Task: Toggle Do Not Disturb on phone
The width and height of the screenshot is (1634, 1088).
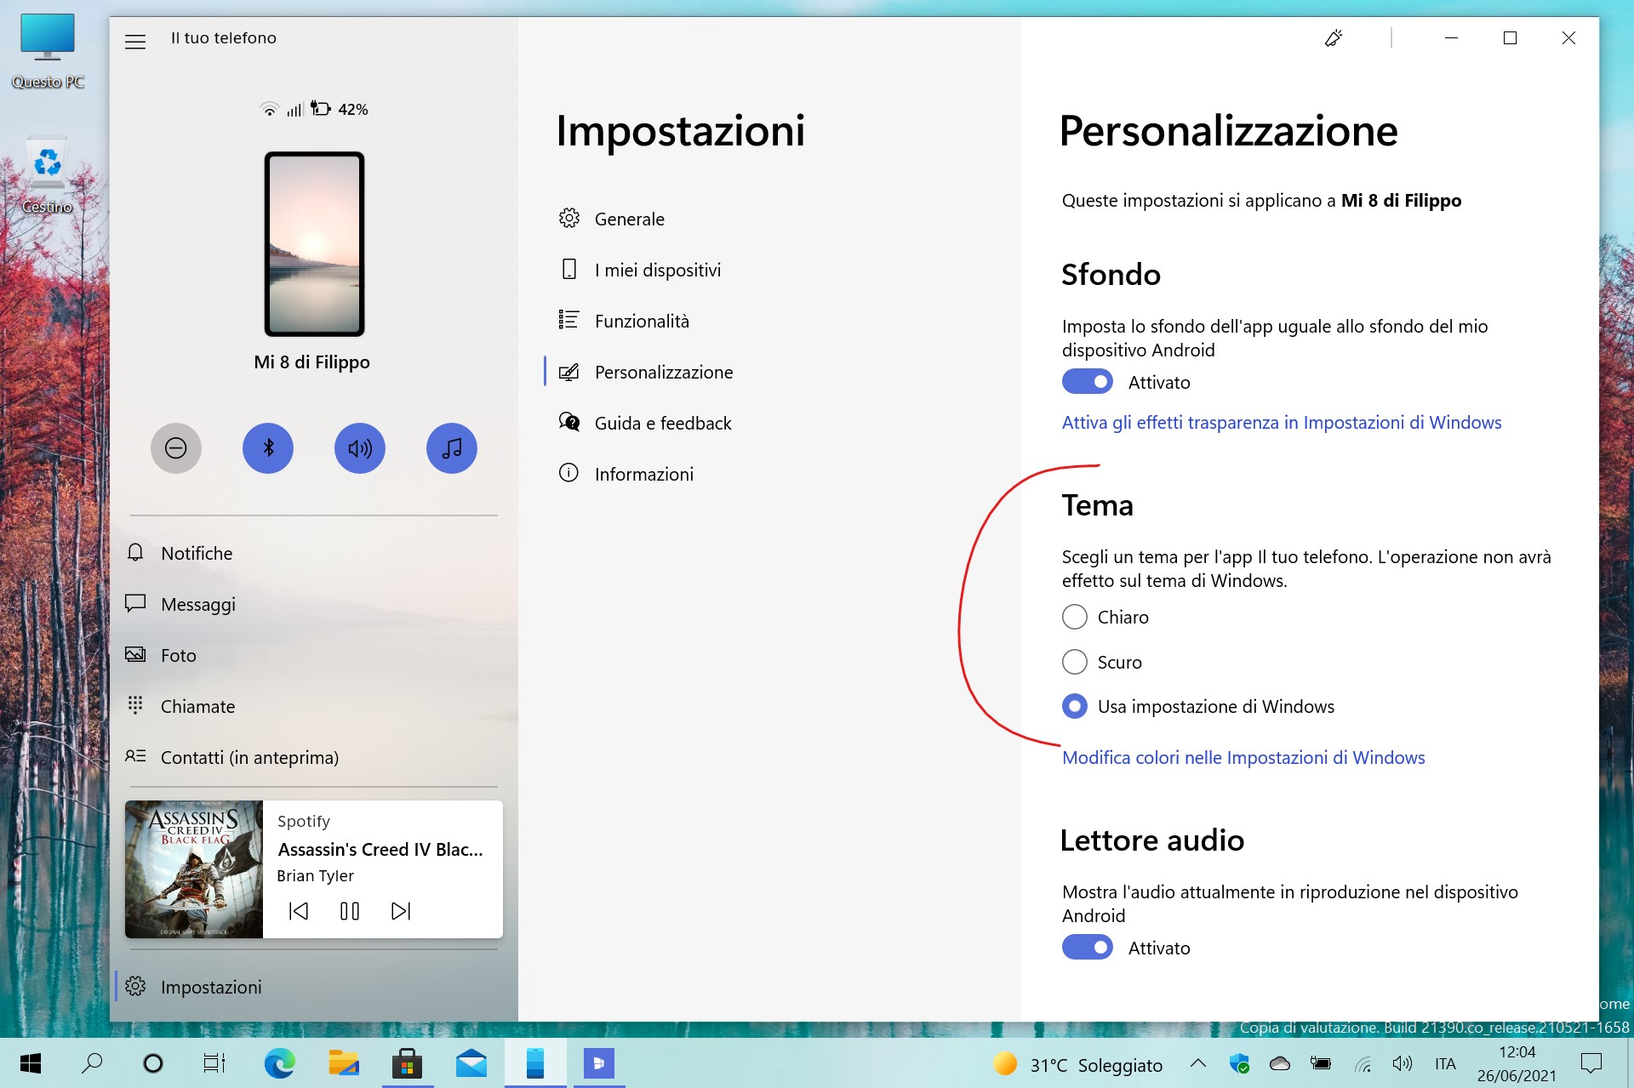Action: tap(176, 448)
